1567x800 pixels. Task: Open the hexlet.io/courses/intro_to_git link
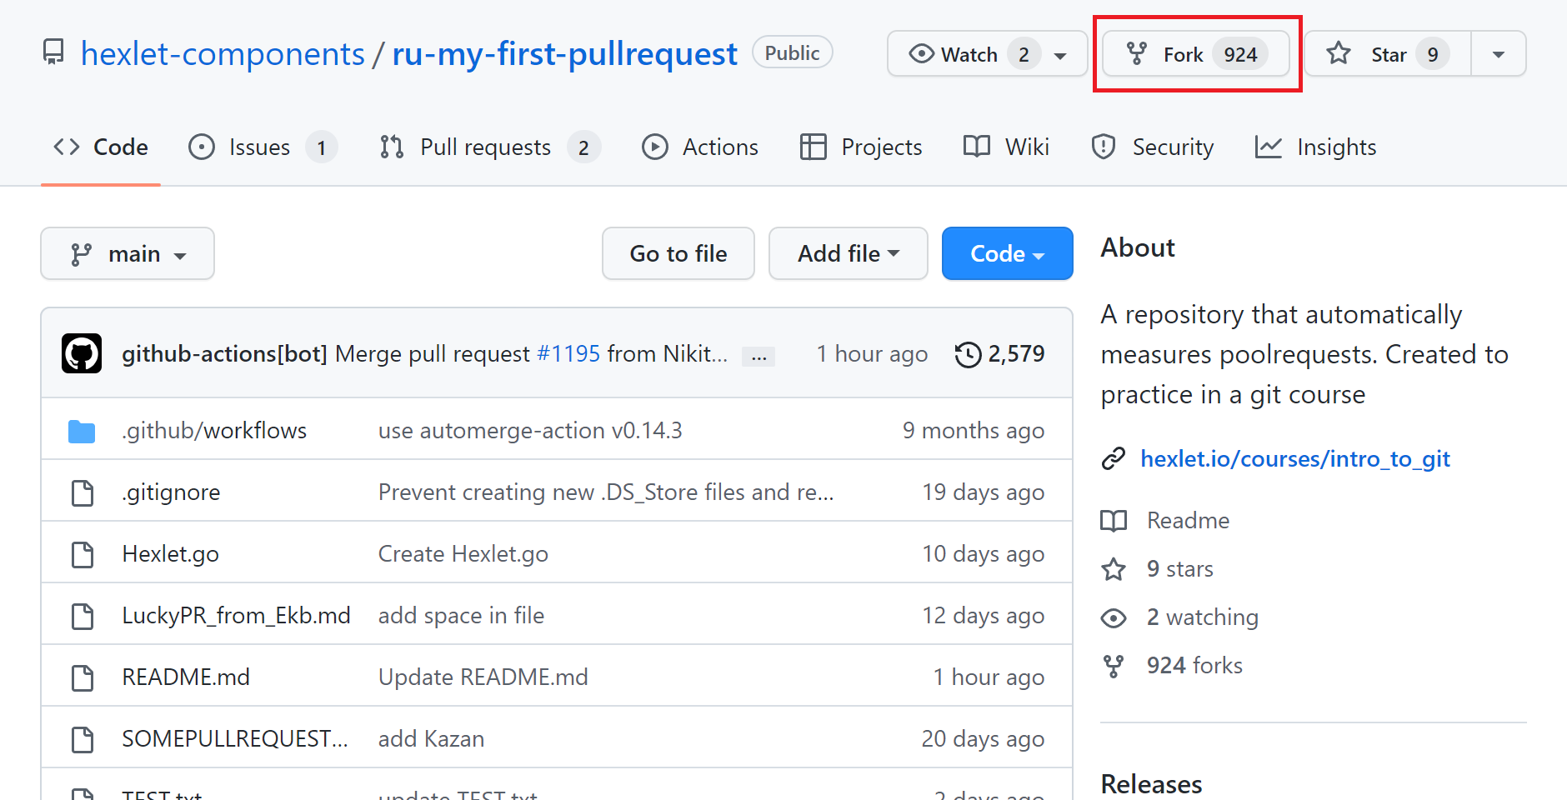pos(1295,459)
